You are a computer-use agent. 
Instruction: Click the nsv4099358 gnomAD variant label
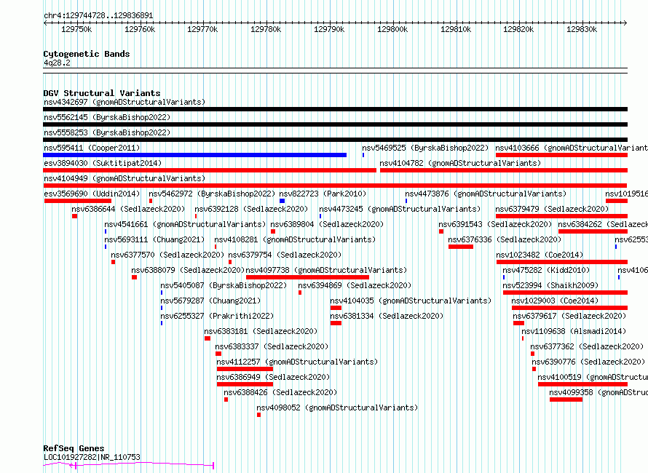tap(598, 392)
